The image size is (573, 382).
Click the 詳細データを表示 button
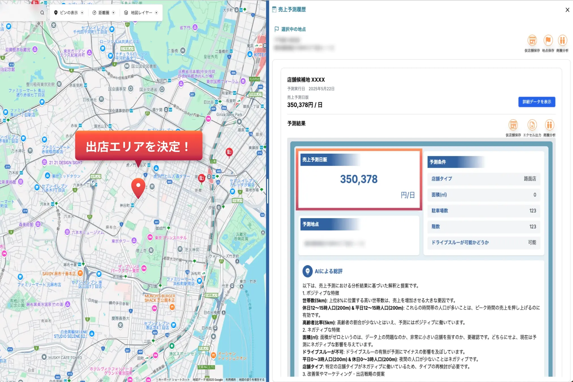tap(536, 102)
